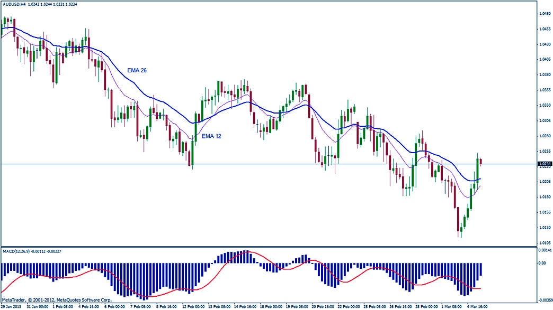The height and width of the screenshot is (310, 553).
Task: Select the EMA 12 label on the chart
Action: 211,136
